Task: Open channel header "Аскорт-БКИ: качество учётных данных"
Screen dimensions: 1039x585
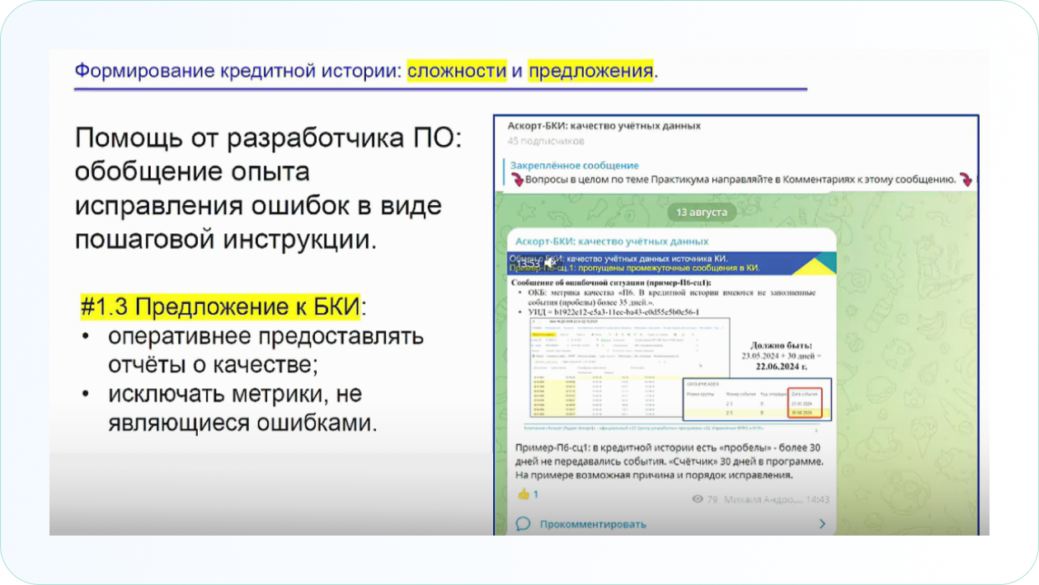Action: coord(604,126)
